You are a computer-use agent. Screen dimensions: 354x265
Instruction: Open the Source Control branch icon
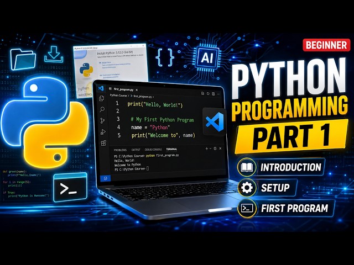(x=102, y=121)
